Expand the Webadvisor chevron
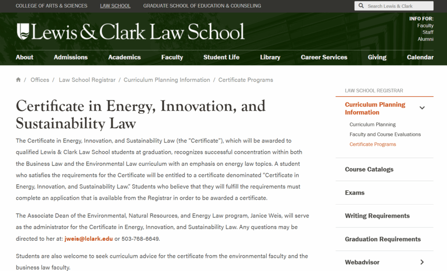Image resolution: width=447 pixels, height=271 pixels. tap(422, 262)
